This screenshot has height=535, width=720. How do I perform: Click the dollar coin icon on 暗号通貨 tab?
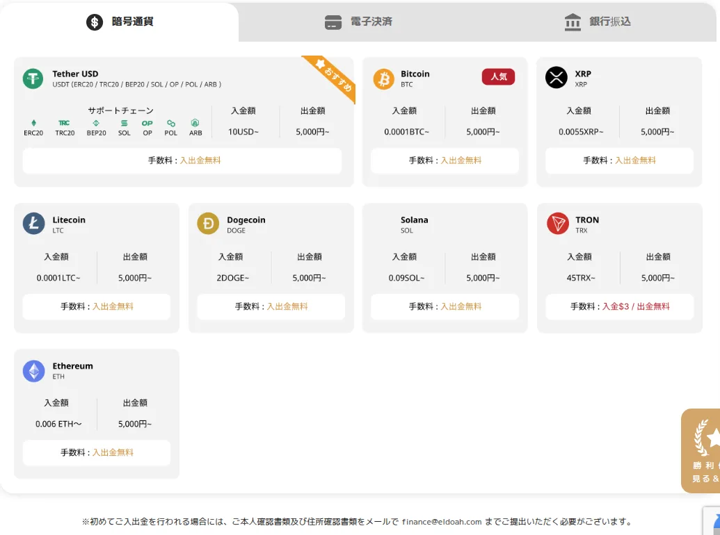[95, 22]
